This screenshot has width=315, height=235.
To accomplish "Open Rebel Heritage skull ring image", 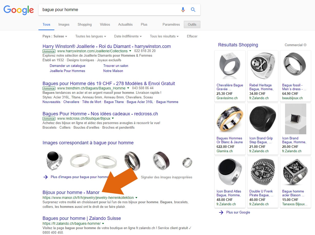I will point(263,66).
